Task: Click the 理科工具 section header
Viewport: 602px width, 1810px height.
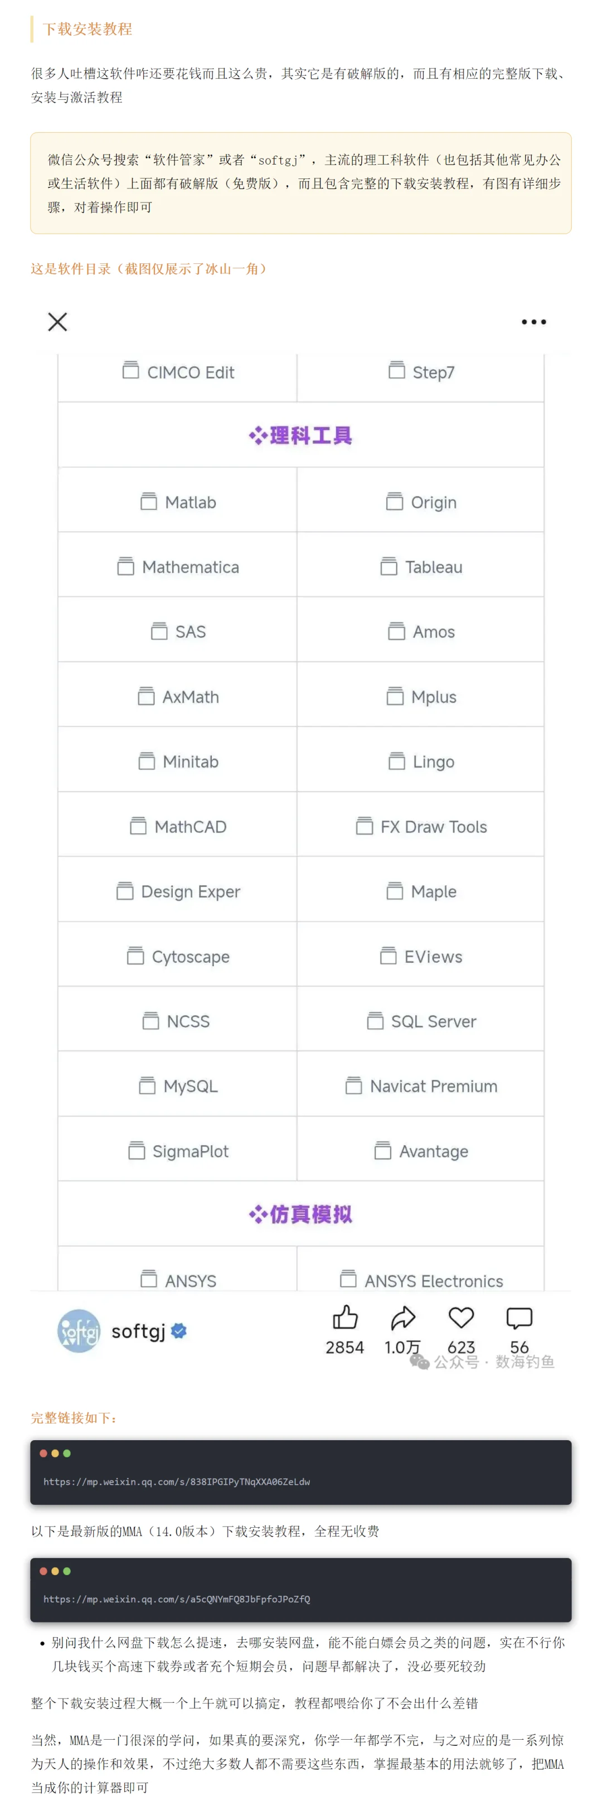Action: coord(300,436)
